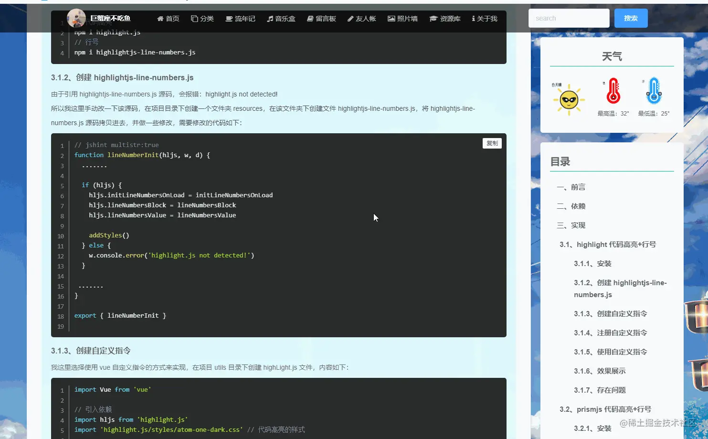Click article heading 3.1.3、创建自定义指令
The image size is (708, 439).
coord(91,351)
